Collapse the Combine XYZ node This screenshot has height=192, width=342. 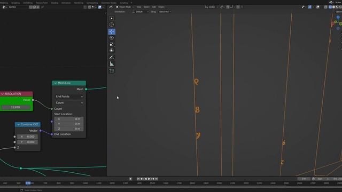19,124
